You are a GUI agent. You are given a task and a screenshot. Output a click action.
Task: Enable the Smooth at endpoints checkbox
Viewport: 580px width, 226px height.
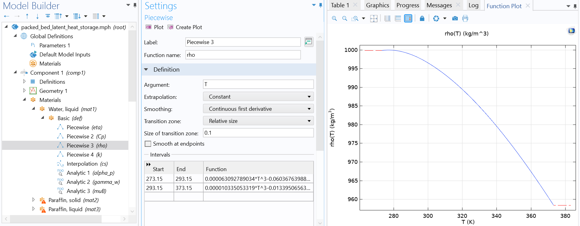148,144
